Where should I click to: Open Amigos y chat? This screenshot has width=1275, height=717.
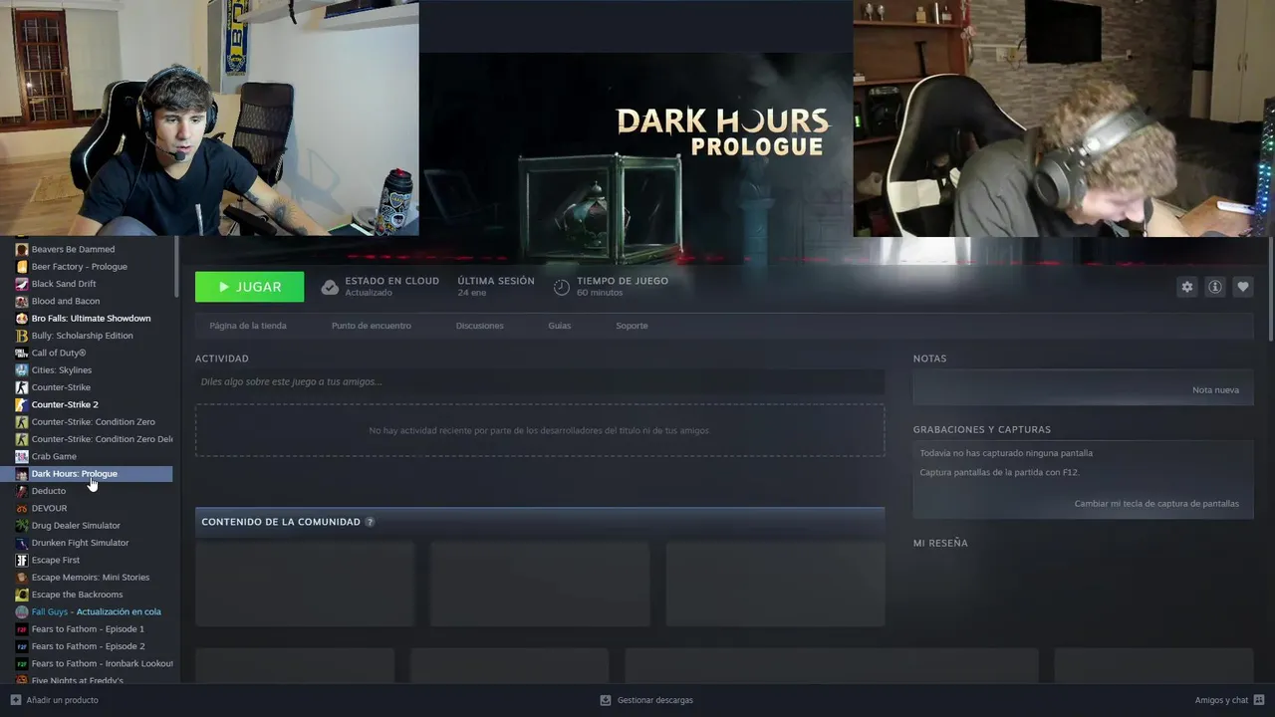[x=1221, y=700]
